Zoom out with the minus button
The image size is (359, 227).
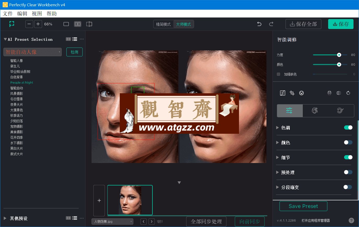click(29, 24)
